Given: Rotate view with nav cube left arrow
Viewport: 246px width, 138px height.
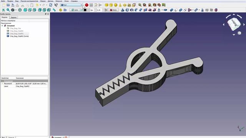Looking at the screenshot, I should (224, 25).
